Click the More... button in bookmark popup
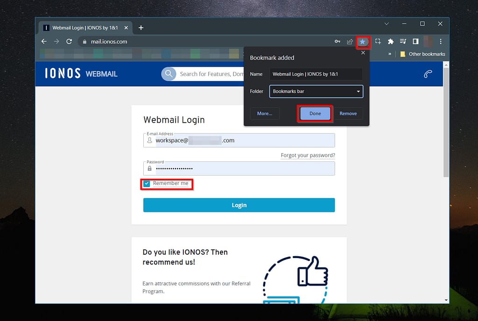The image size is (478, 321). point(265,113)
